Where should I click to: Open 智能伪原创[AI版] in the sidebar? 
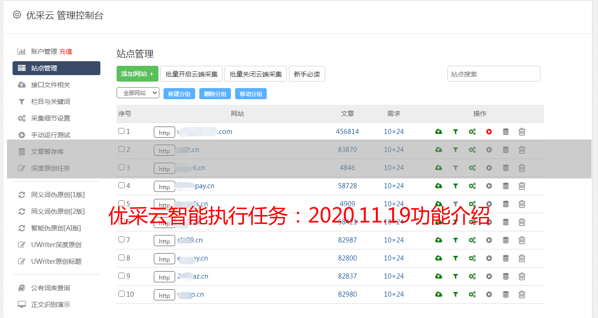(56, 228)
